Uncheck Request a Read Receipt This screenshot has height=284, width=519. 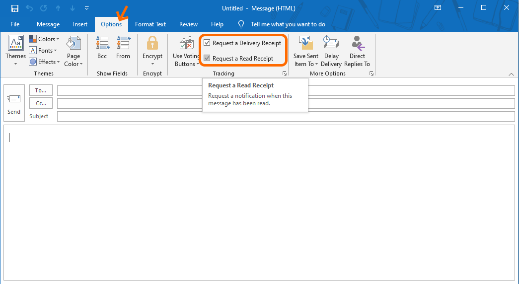(x=207, y=59)
